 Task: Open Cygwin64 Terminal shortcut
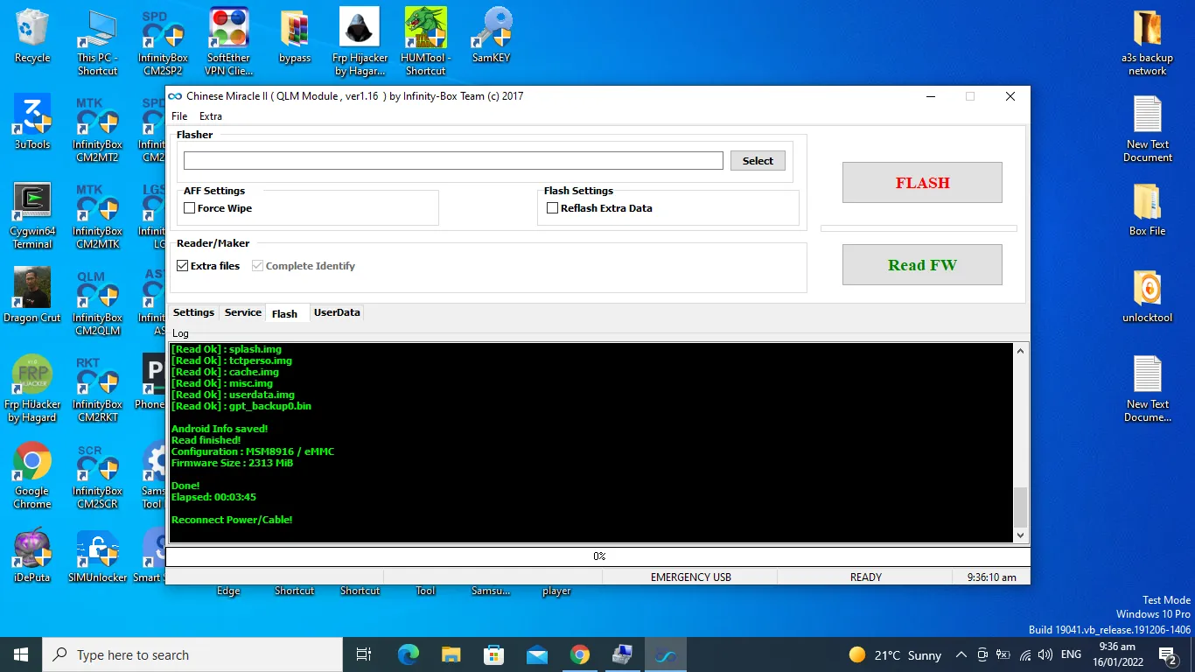tap(32, 216)
